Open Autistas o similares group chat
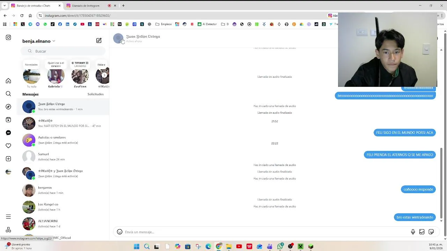447x251 pixels. [x=63, y=140]
